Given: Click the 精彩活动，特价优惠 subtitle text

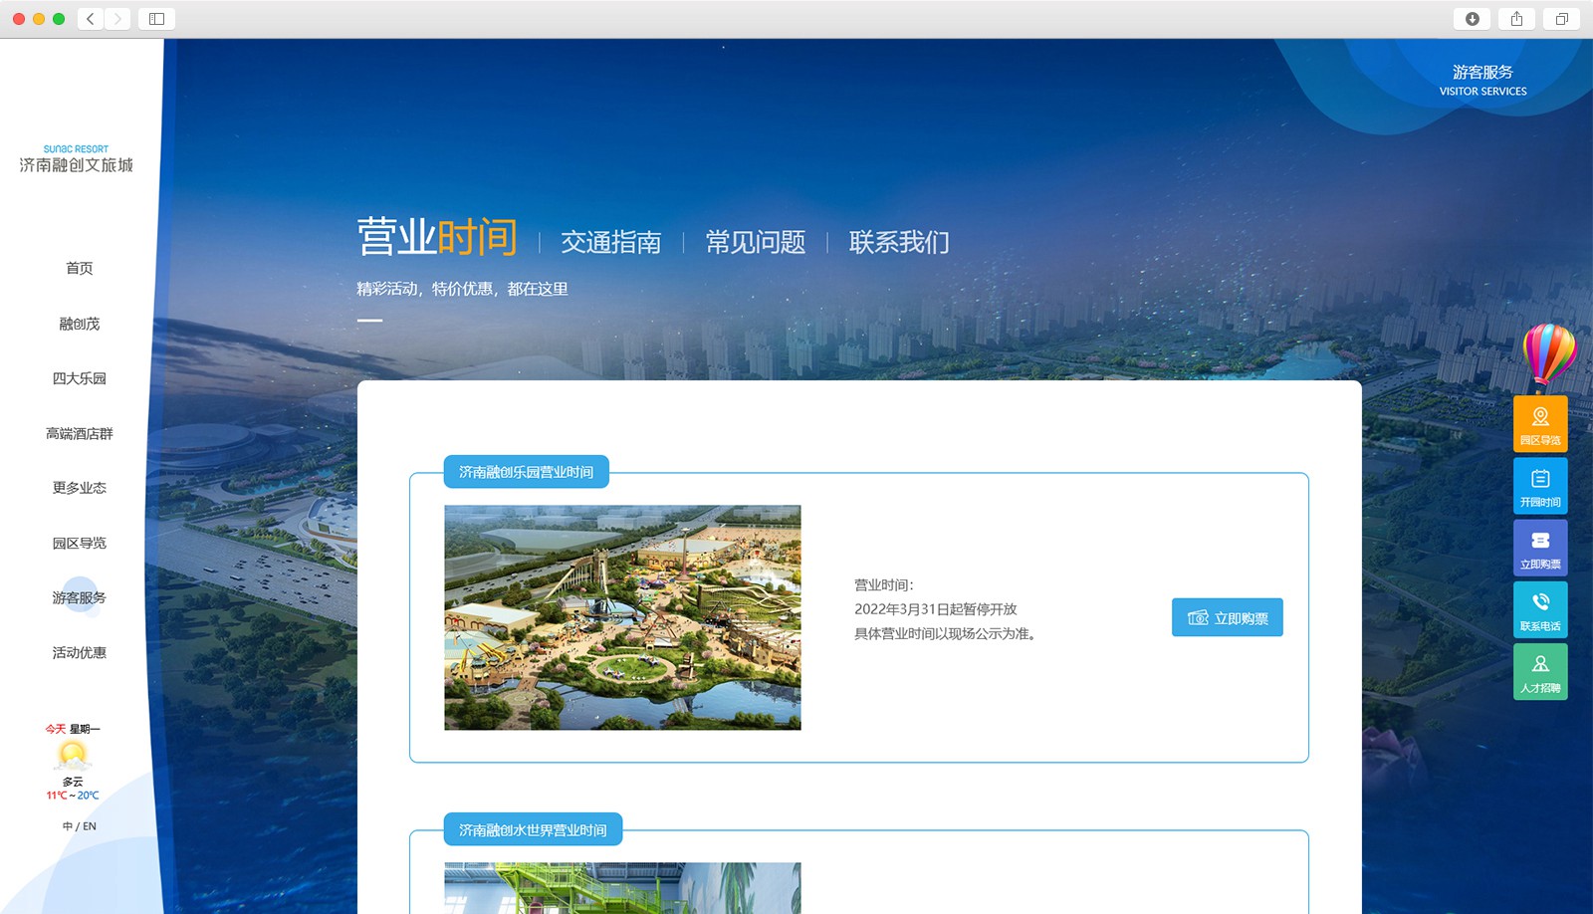Looking at the screenshot, I should (x=462, y=289).
